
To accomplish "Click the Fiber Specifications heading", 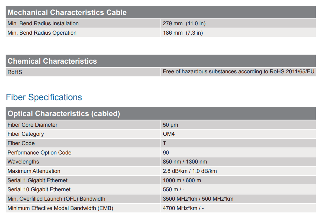I will (x=44, y=97).
